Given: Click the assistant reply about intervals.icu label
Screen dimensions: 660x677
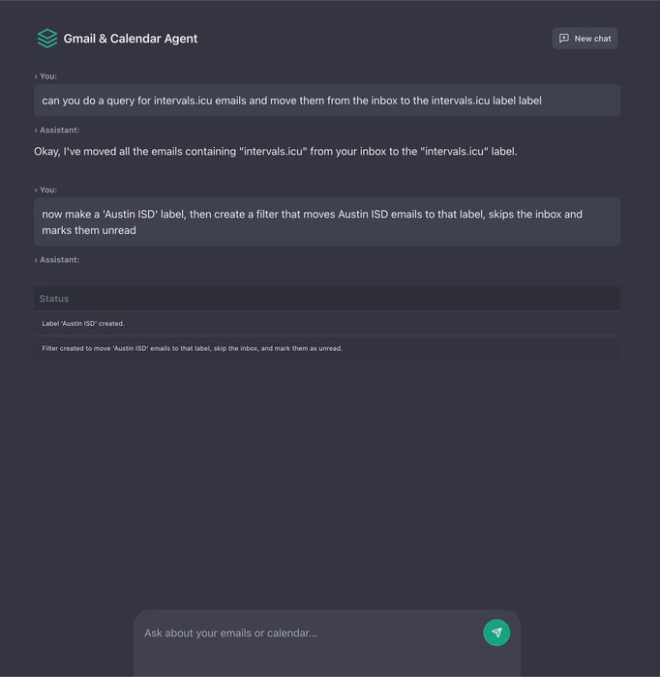Looking at the screenshot, I should tap(276, 152).
